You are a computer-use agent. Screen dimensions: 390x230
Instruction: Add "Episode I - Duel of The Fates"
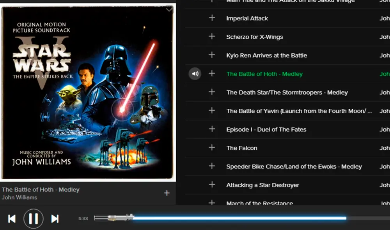click(x=212, y=129)
